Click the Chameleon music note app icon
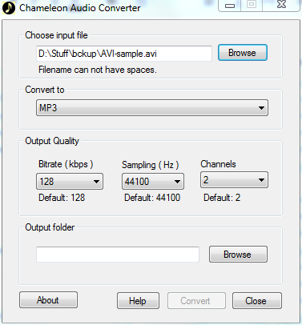This screenshot has width=302, height=325. pyautogui.click(x=9, y=8)
